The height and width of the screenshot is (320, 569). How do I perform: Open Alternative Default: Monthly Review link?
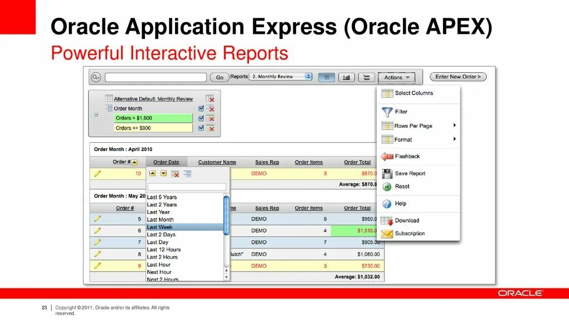tap(153, 99)
